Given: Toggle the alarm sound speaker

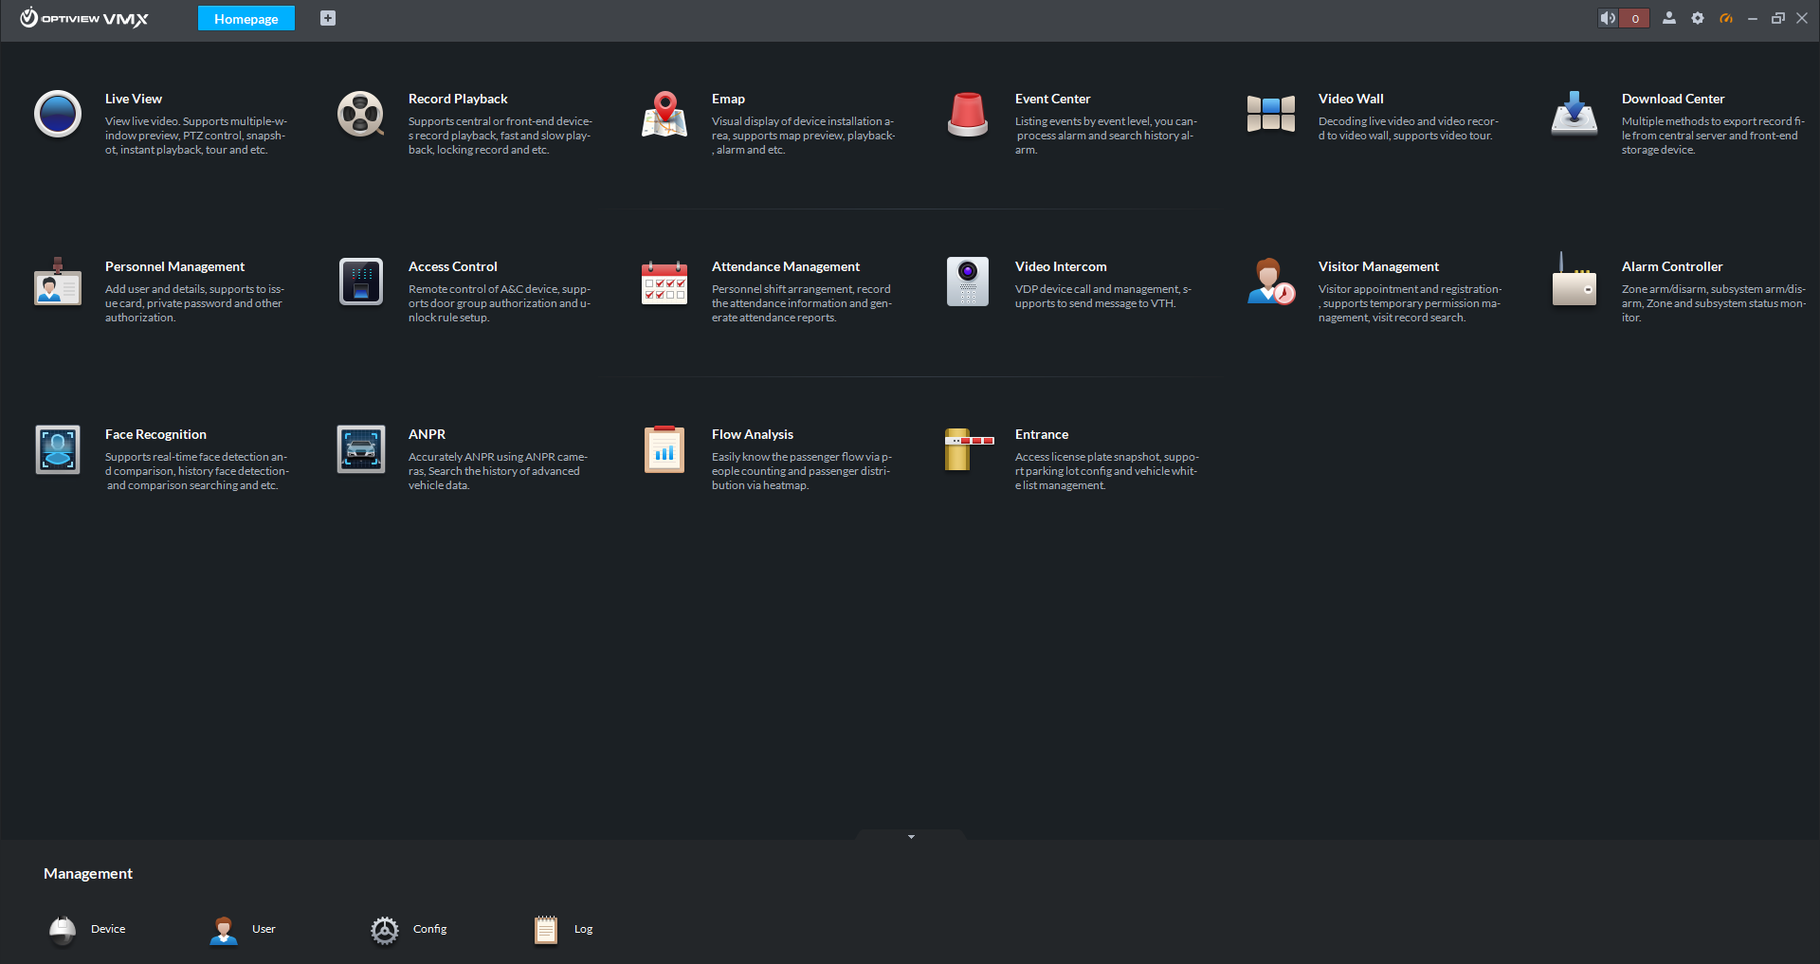Looking at the screenshot, I should pyautogui.click(x=1607, y=18).
